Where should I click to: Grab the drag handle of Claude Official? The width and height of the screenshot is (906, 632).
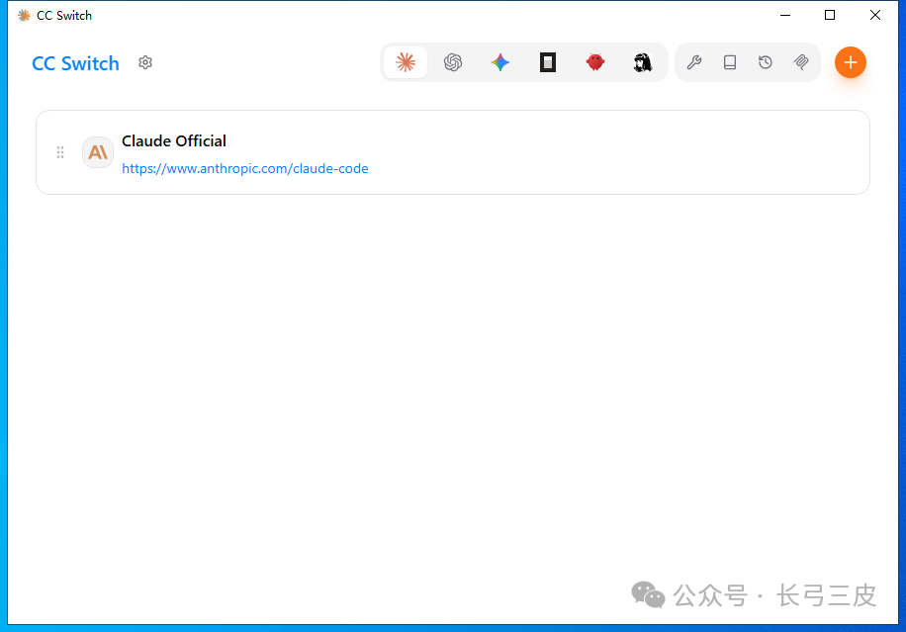tap(60, 152)
